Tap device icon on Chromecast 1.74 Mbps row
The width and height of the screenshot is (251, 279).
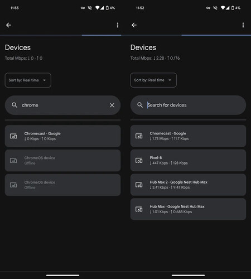point(139,136)
